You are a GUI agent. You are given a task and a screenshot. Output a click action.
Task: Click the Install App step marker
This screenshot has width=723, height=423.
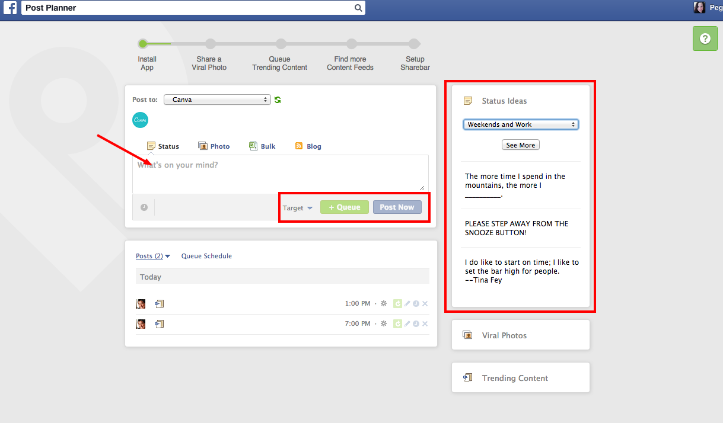(143, 44)
